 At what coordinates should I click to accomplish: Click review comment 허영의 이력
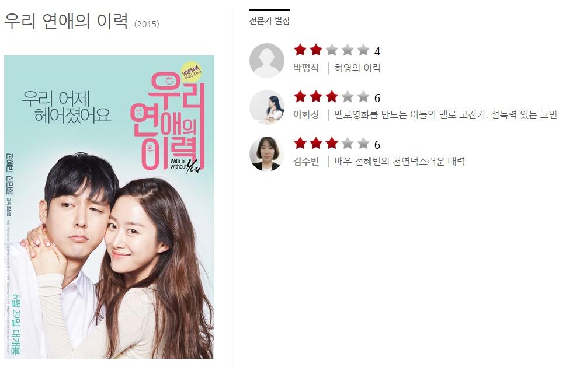click(357, 68)
